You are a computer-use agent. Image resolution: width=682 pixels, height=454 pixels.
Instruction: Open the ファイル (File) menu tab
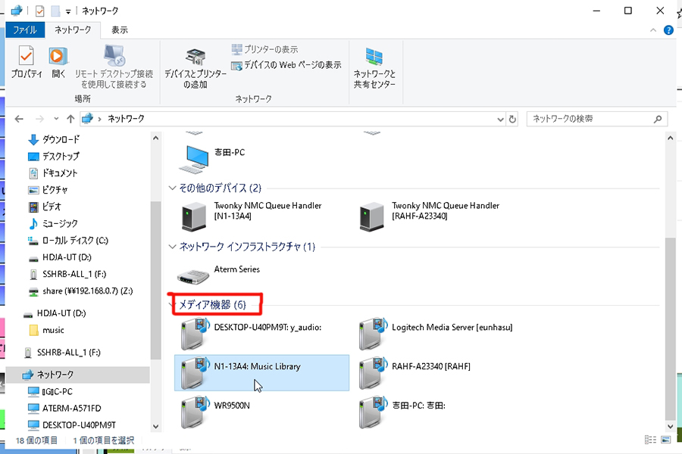tap(25, 30)
